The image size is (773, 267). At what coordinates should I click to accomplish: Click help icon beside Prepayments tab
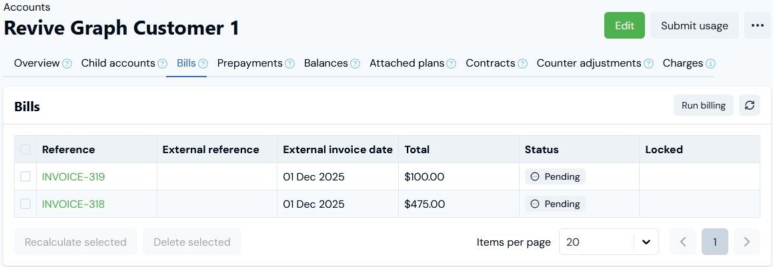(289, 64)
